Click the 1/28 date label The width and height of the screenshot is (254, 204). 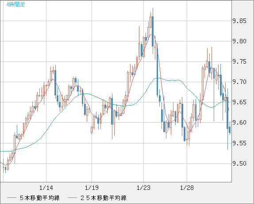(x=187, y=188)
